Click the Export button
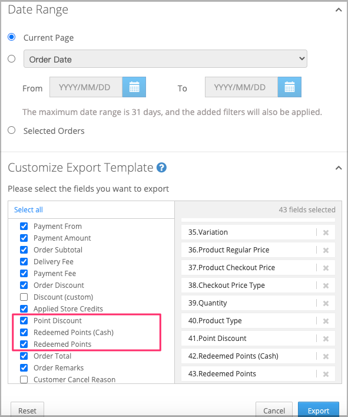Screen dimensions: 348x417 pos(319,409)
